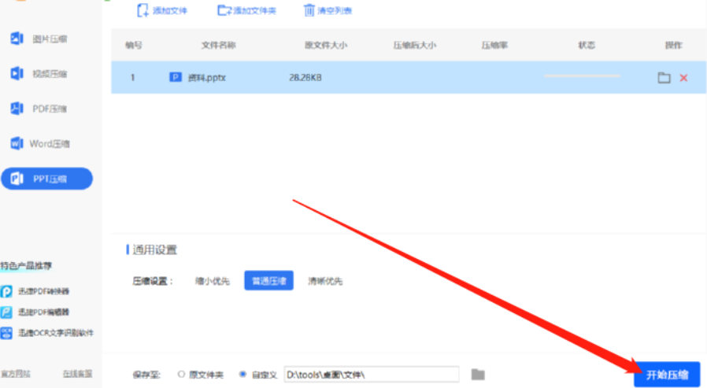The height and width of the screenshot is (388, 707).
Task: Click the 迅捷PDF编辑器 product icon
Action: point(6,312)
